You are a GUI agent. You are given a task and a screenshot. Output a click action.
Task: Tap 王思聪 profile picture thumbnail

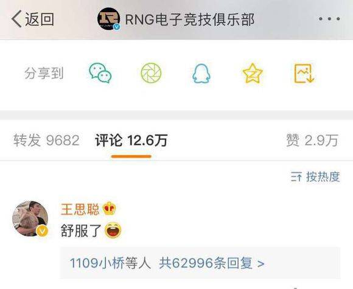pyautogui.click(x=30, y=218)
